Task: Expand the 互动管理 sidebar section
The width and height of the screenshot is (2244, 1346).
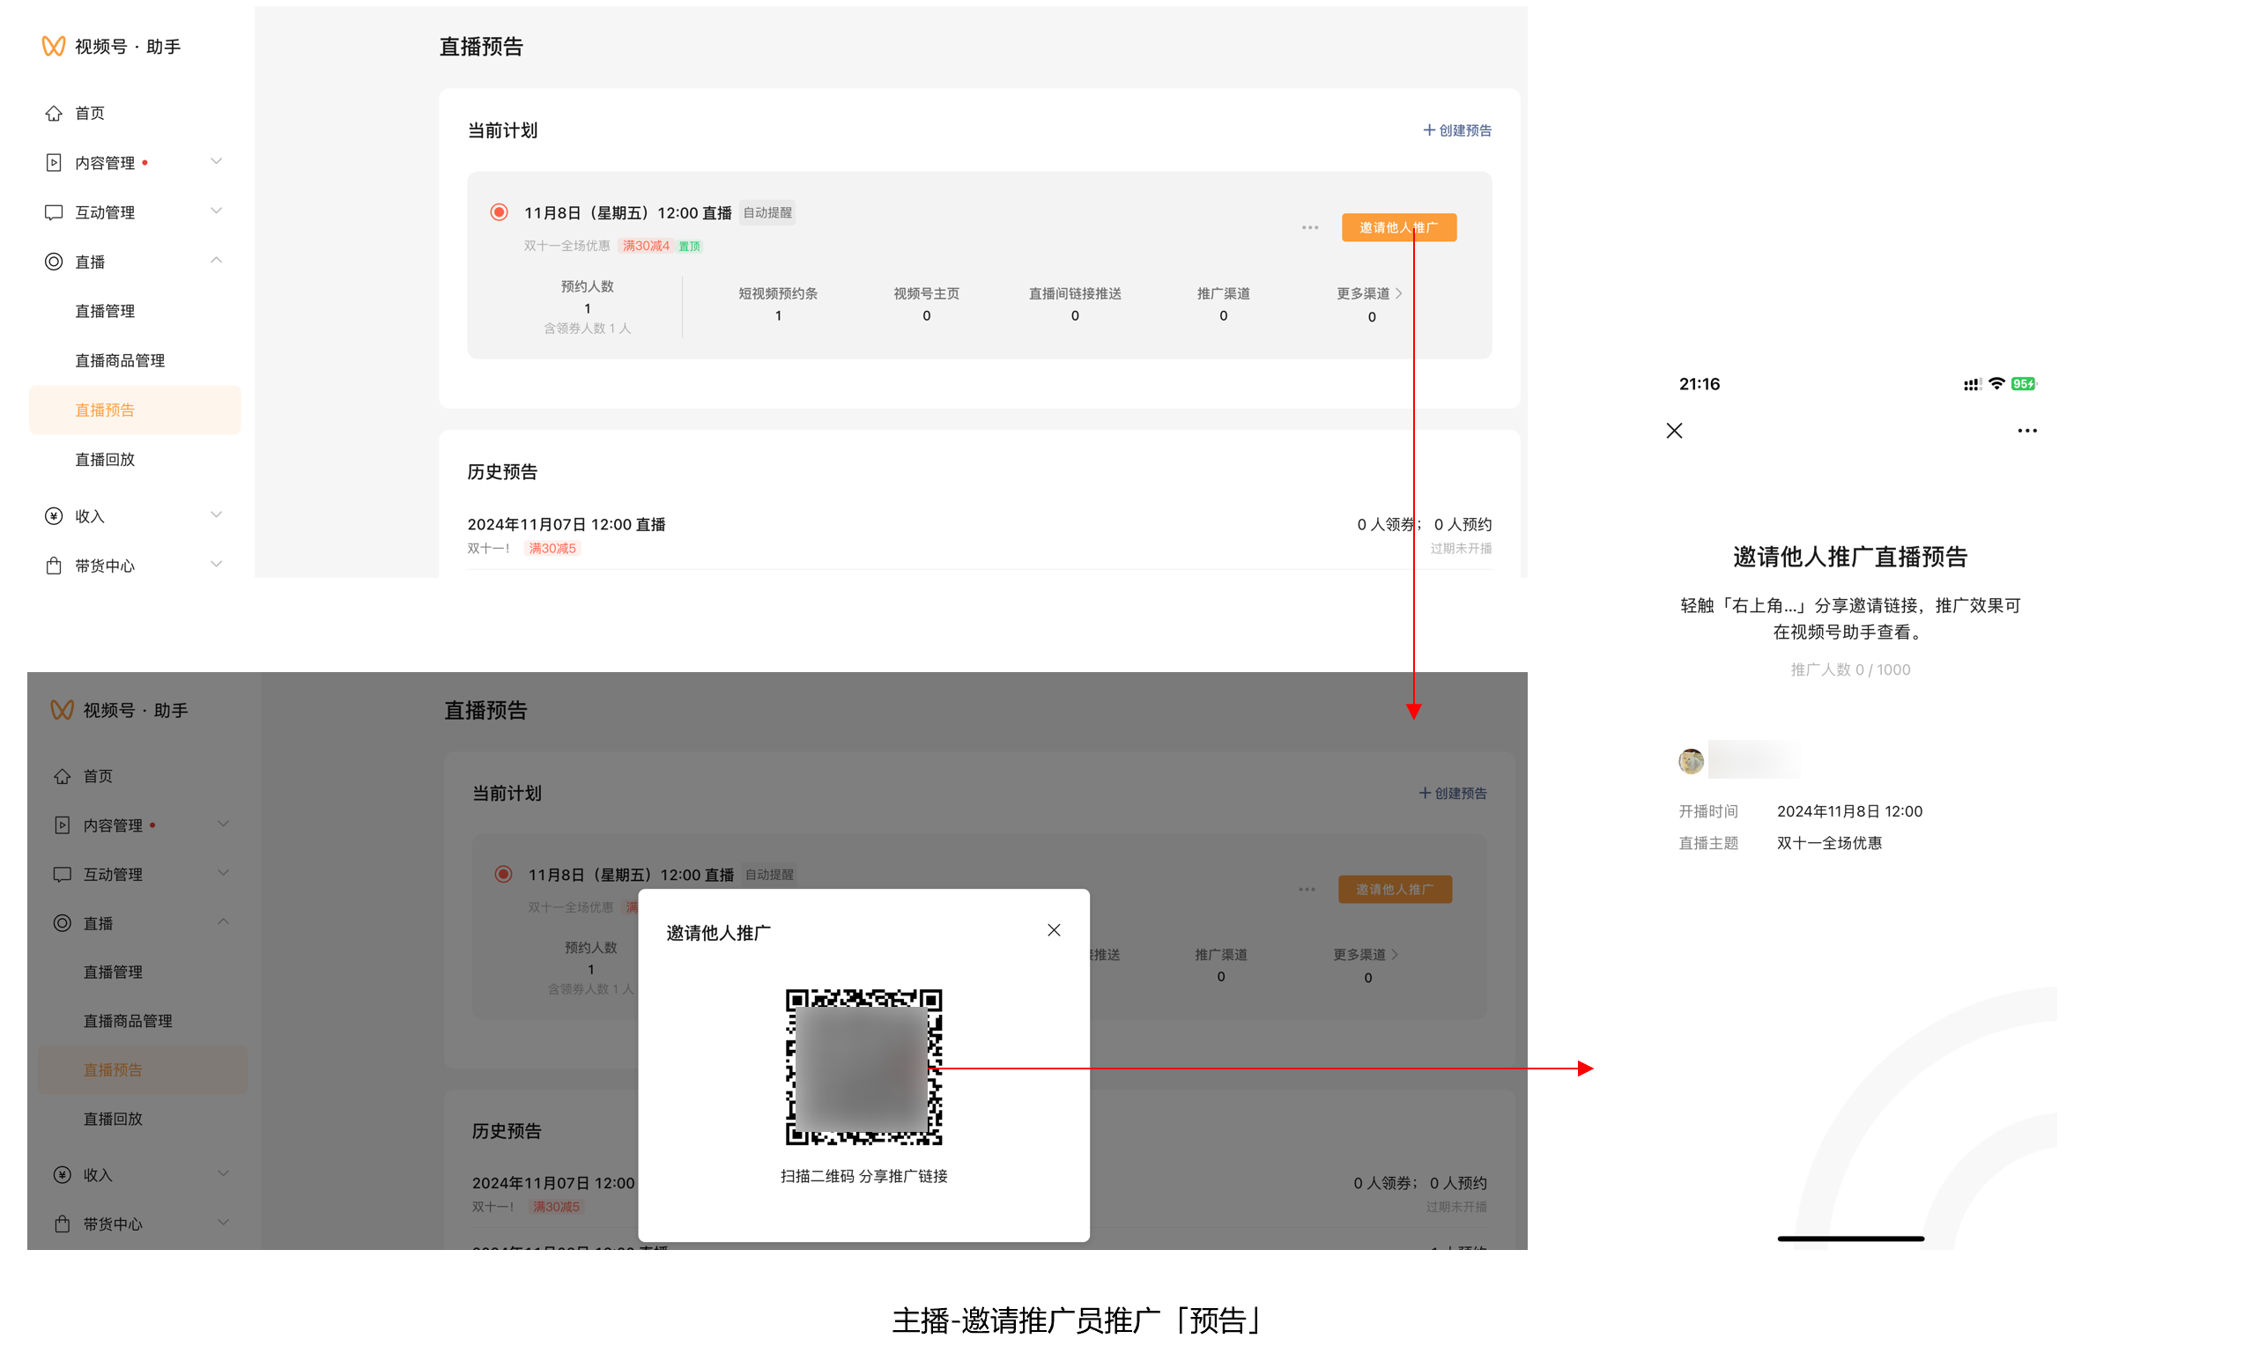Action: pyautogui.click(x=216, y=211)
